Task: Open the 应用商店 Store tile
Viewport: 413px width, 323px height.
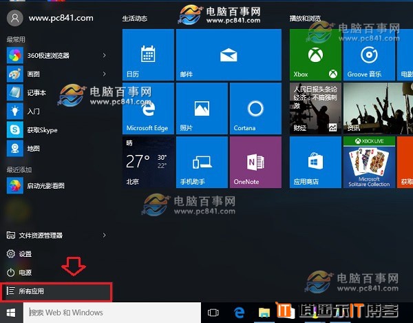Action: point(315,163)
